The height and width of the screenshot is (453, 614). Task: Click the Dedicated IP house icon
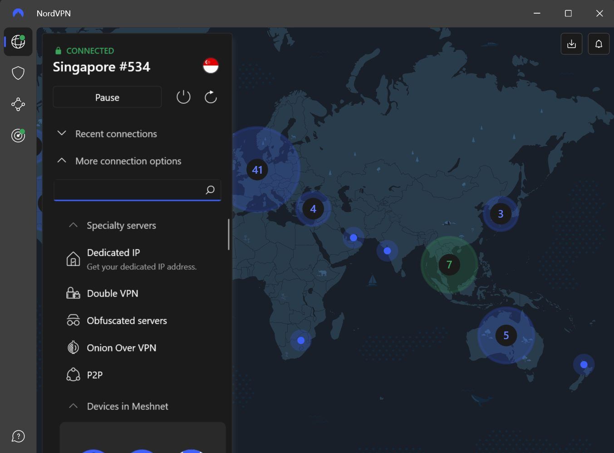(x=73, y=259)
